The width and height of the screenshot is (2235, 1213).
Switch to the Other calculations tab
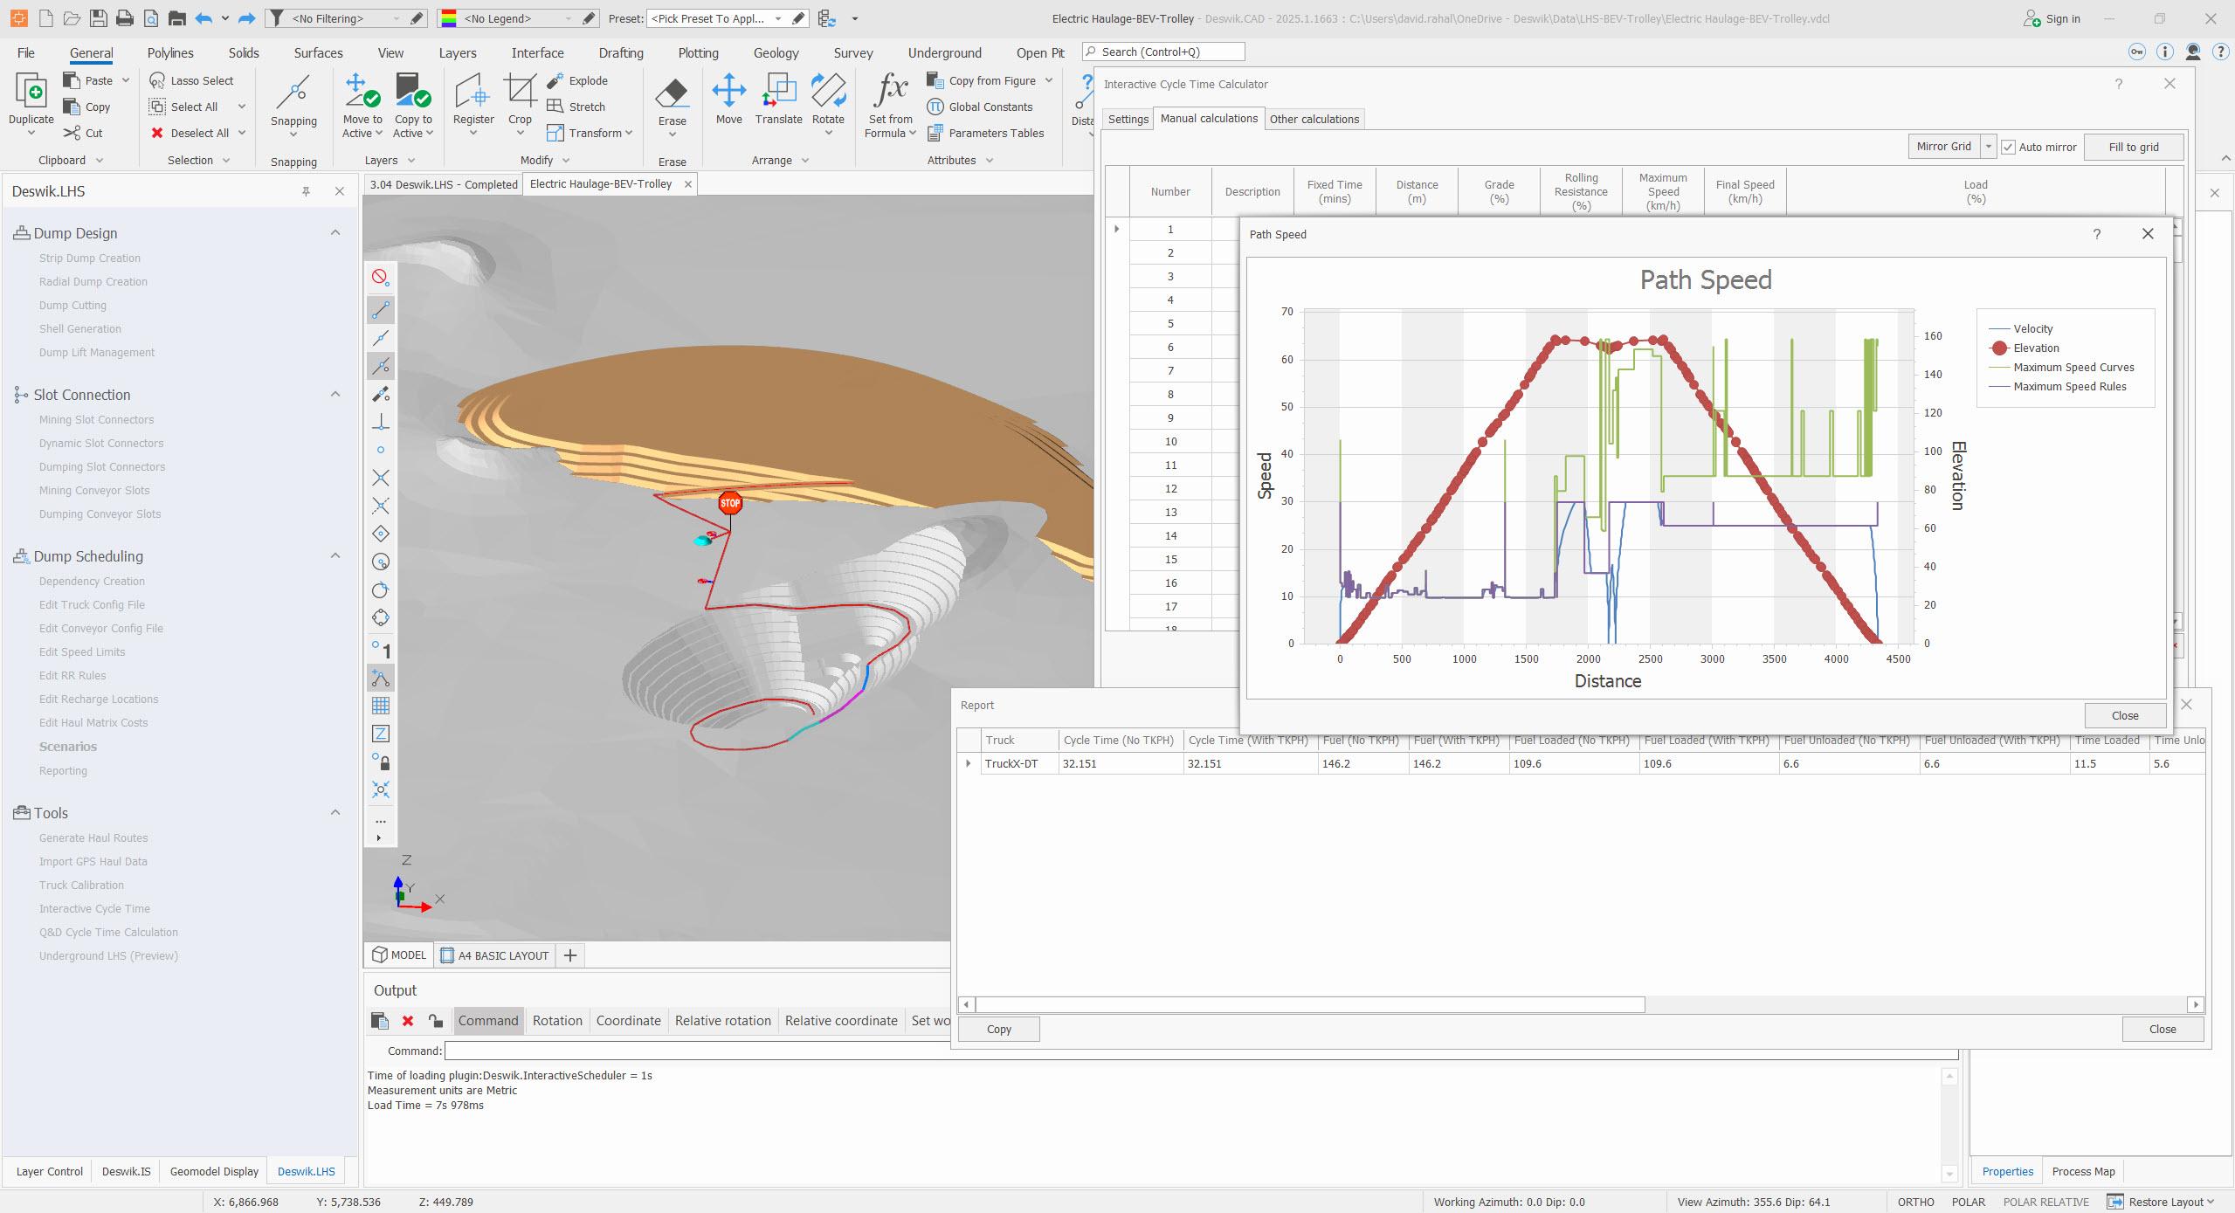(x=1314, y=119)
